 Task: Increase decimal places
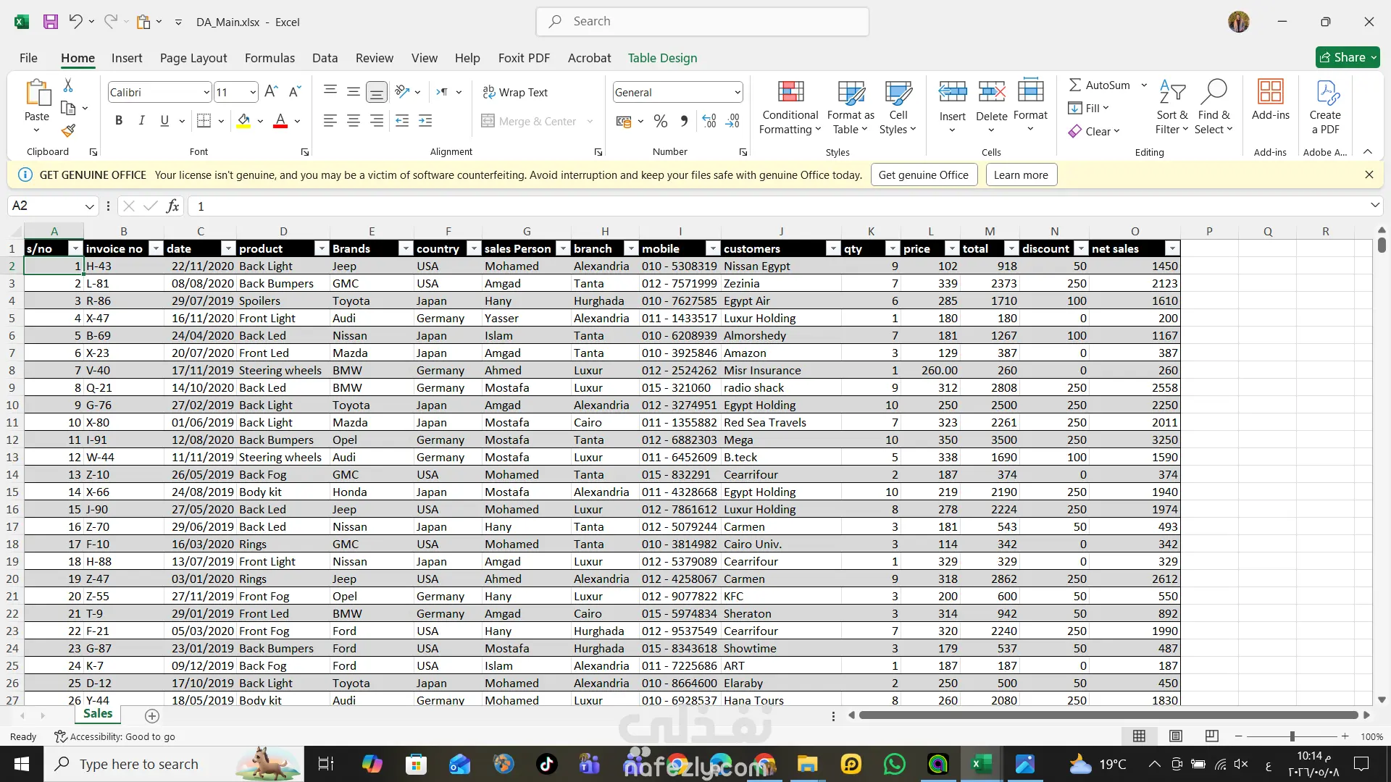point(709,121)
